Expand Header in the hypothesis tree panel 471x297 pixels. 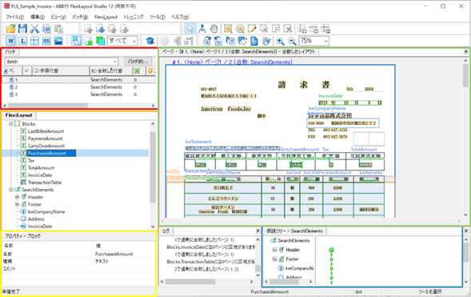[274, 250]
